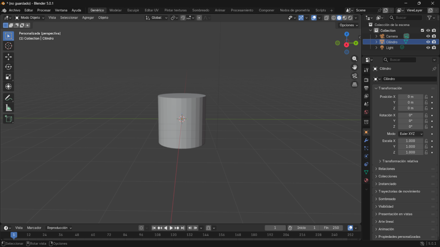Switch to the Sombreado workspace tab
Image resolution: width=440 pixels, height=247 pixels.
point(201,10)
